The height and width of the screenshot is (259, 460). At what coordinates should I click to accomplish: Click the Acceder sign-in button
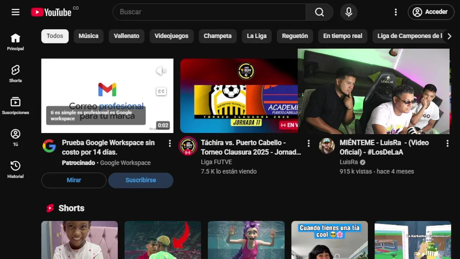tap(431, 12)
